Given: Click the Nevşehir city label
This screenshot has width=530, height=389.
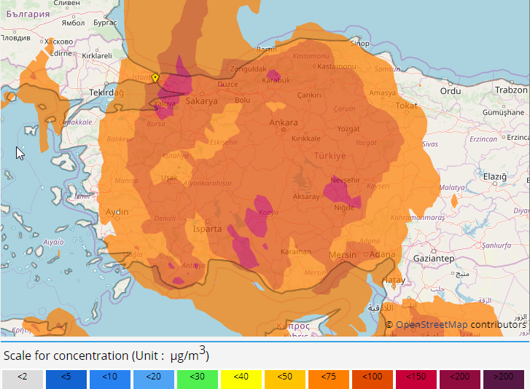Looking at the screenshot, I should (x=346, y=181).
